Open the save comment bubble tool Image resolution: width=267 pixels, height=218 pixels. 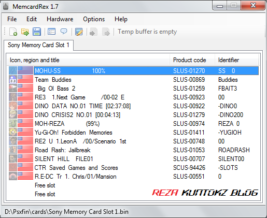[x=64, y=32]
